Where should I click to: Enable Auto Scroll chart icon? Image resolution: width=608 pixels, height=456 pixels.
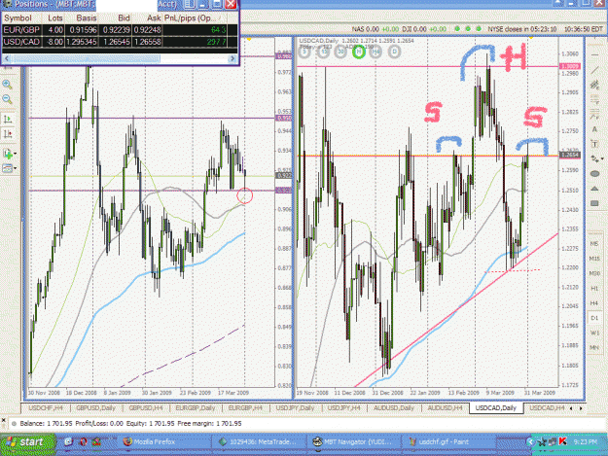coord(8,119)
